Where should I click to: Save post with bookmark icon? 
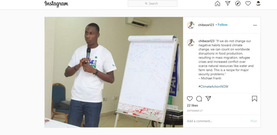[255, 99]
